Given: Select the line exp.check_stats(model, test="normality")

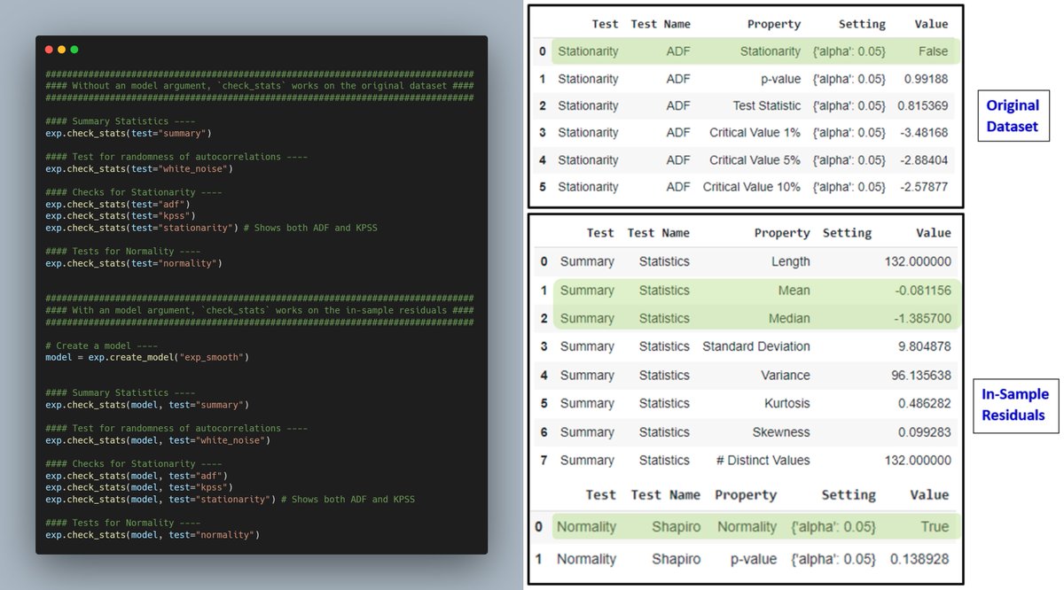Looking at the screenshot, I should 153,535.
